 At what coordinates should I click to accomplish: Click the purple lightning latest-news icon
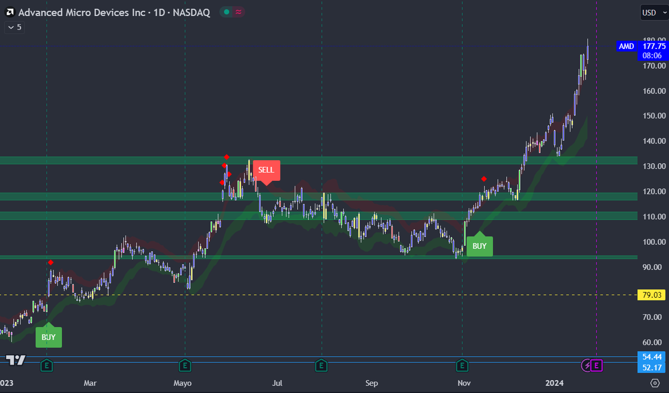coord(586,365)
